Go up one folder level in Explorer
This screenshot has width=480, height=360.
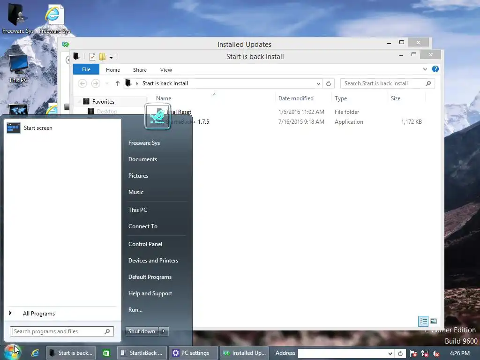pyautogui.click(x=117, y=83)
